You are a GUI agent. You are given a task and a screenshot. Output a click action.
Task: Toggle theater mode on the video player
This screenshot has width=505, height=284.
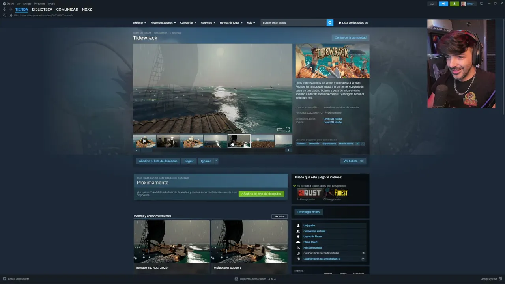coord(280,129)
